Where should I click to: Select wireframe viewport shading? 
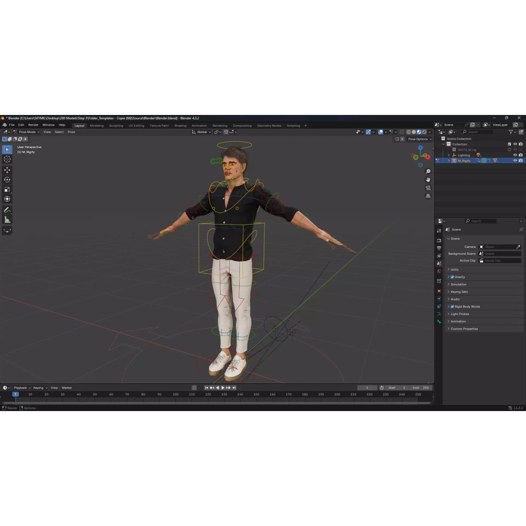(409, 132)
